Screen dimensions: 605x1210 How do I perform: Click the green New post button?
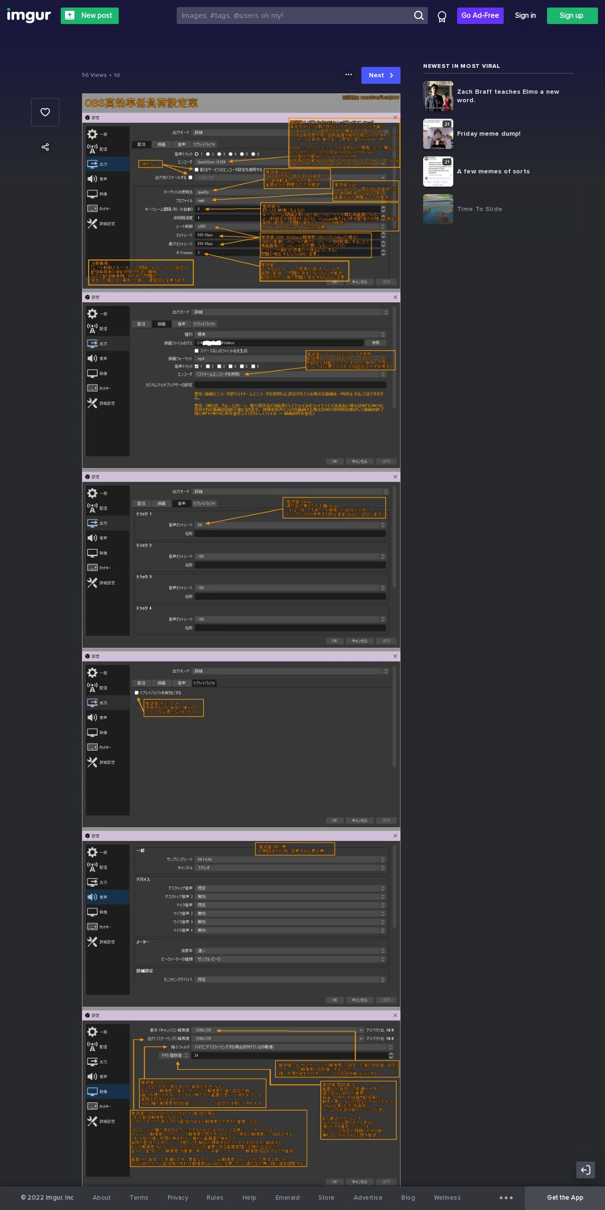click(90, 16)
